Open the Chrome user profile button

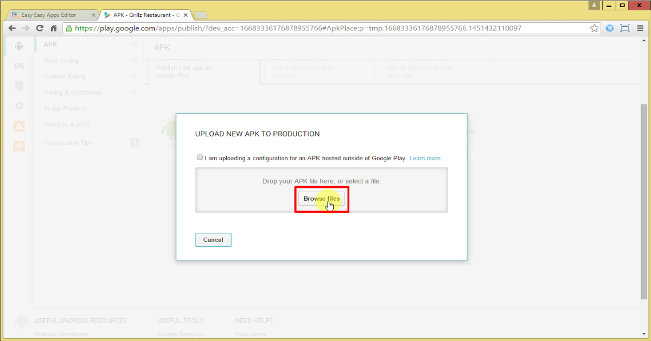point(595,5)
